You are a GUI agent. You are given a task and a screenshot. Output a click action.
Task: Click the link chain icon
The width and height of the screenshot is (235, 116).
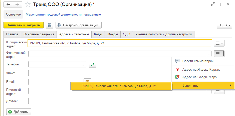tap(213, 4)
